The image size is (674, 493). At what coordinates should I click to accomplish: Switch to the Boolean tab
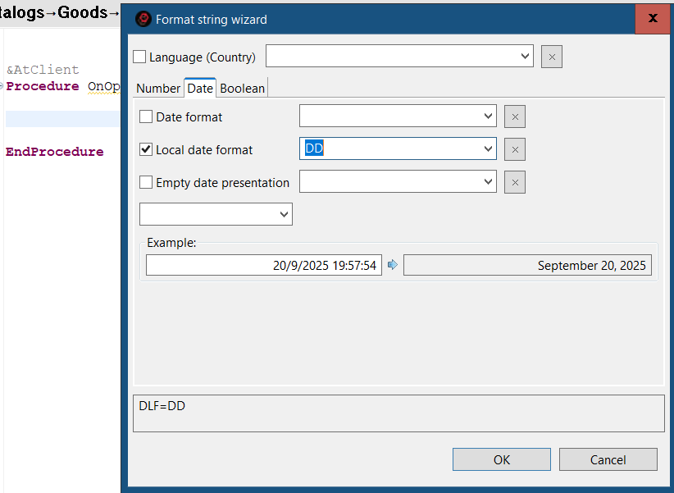[243, 89]
